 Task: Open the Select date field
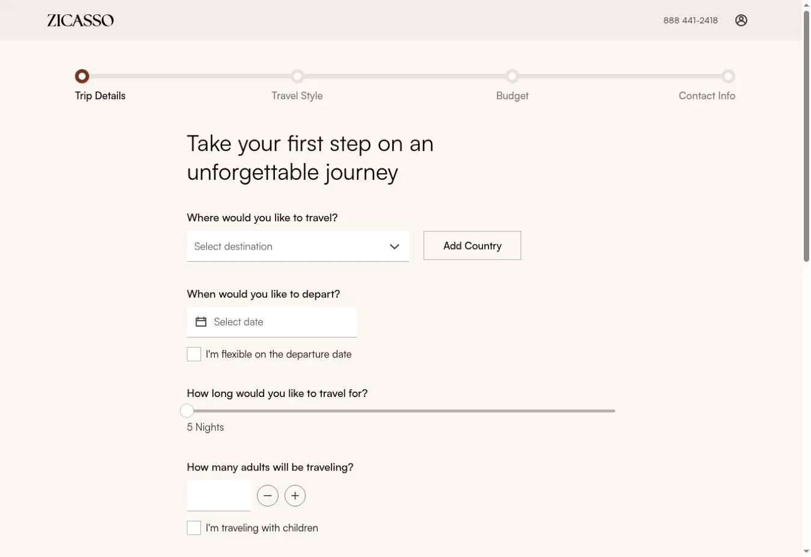272,322
